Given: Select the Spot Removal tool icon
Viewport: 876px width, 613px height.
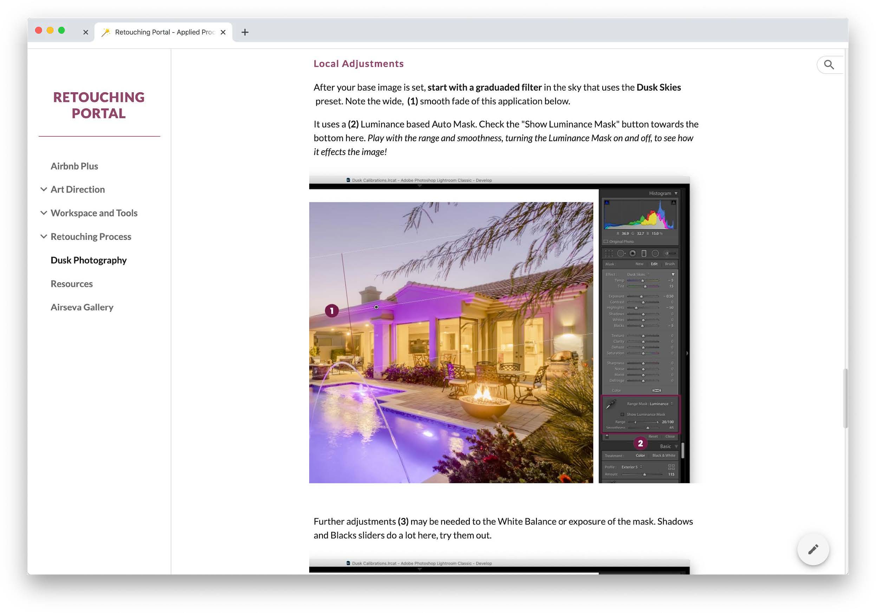Looking at the screenshot, I should [x=621, y=253].
